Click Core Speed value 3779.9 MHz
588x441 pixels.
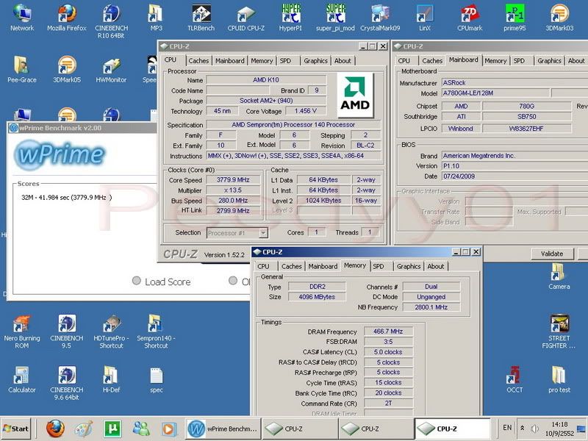pyautogui.click(x=233, y=180)
